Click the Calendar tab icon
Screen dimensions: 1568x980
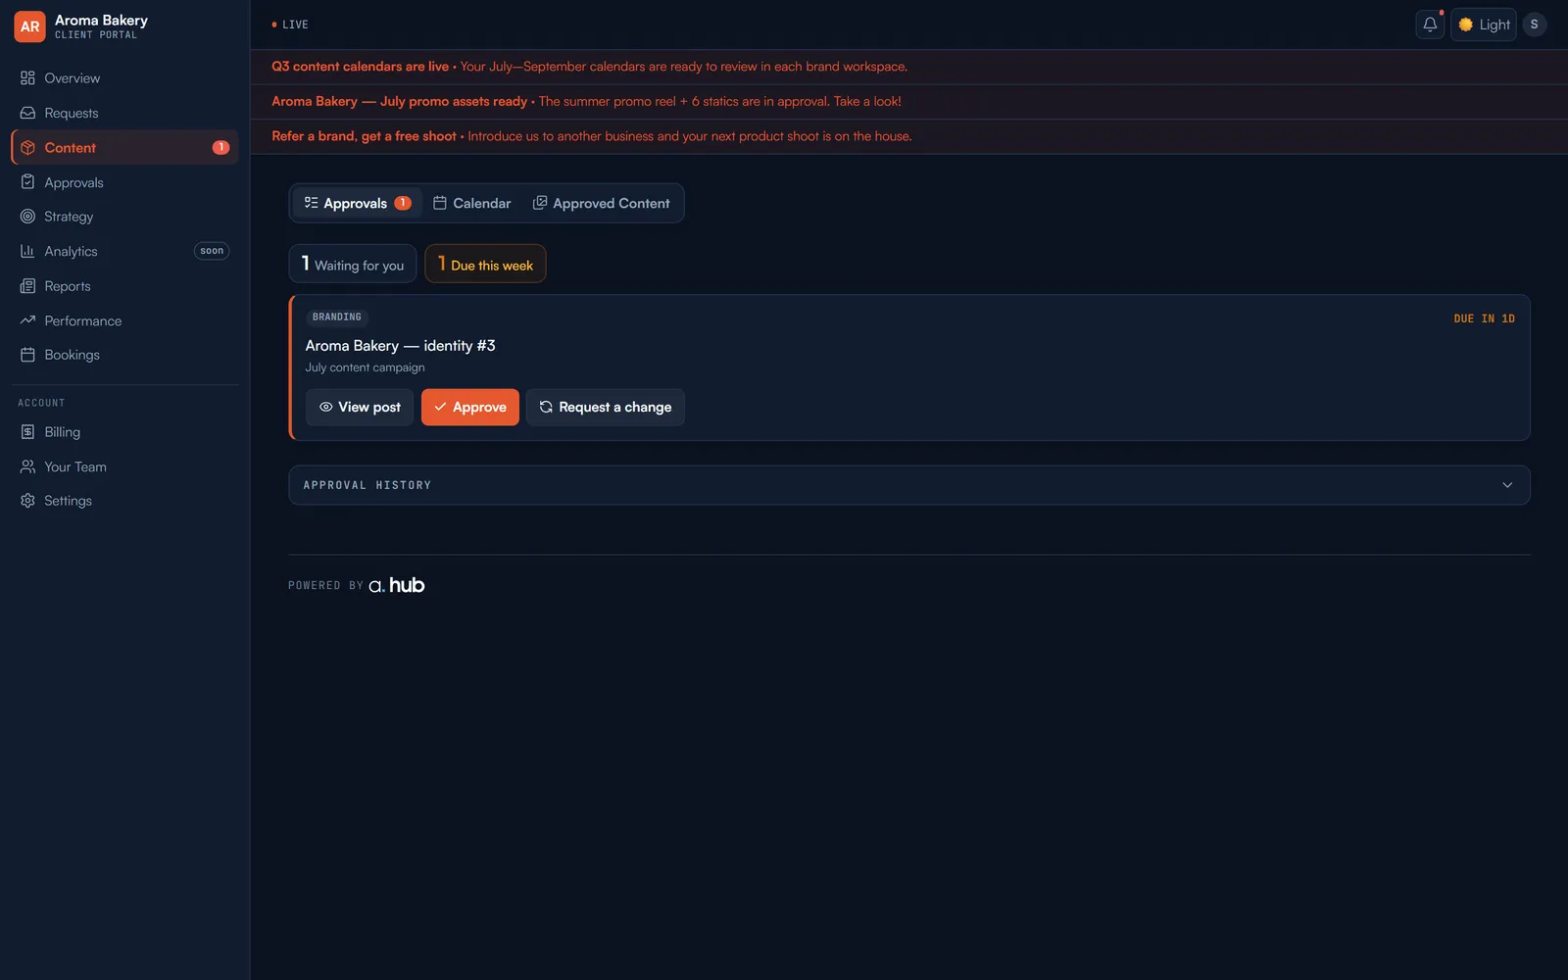point(440,203)
